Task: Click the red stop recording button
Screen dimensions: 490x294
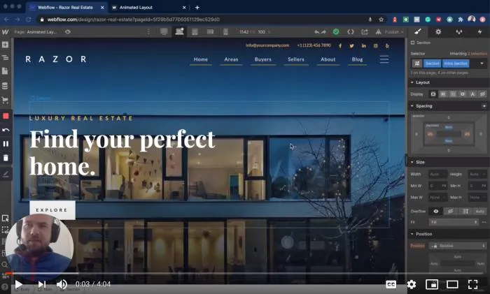Action: tap(6, 116)
